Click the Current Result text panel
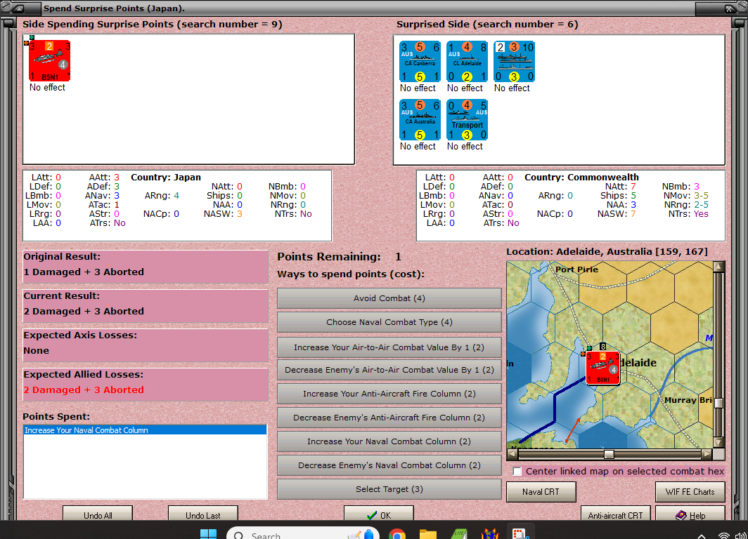This screenshot has height=539, width=748. point(146,306)
